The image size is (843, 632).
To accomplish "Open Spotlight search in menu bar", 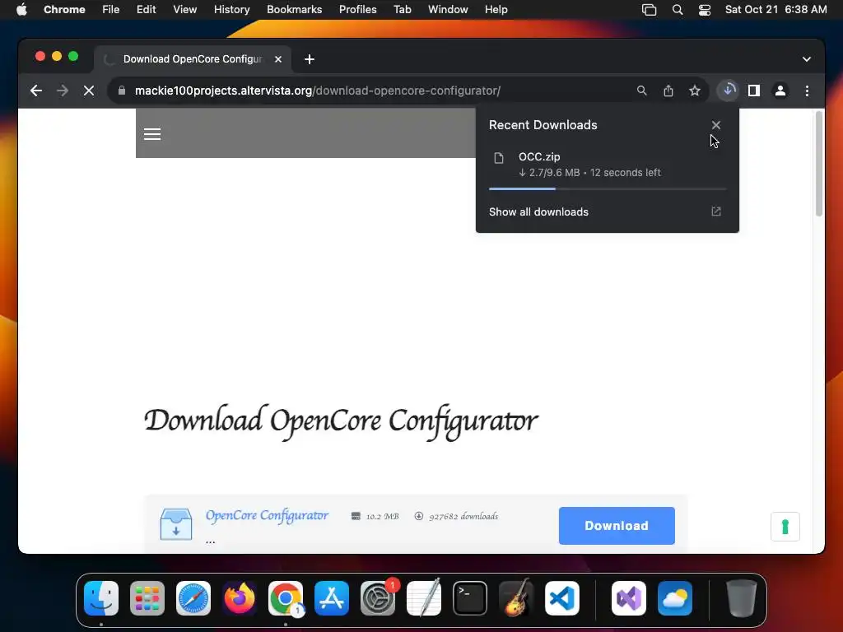I will (x=678, y=10).
